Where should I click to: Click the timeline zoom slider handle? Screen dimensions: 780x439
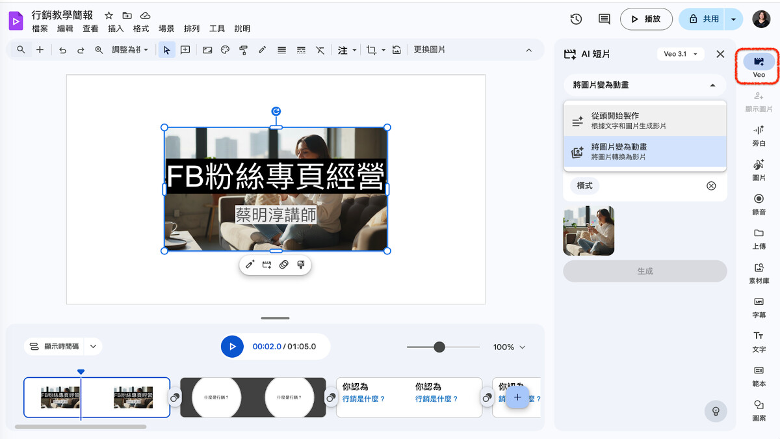(x=439, y=347)
